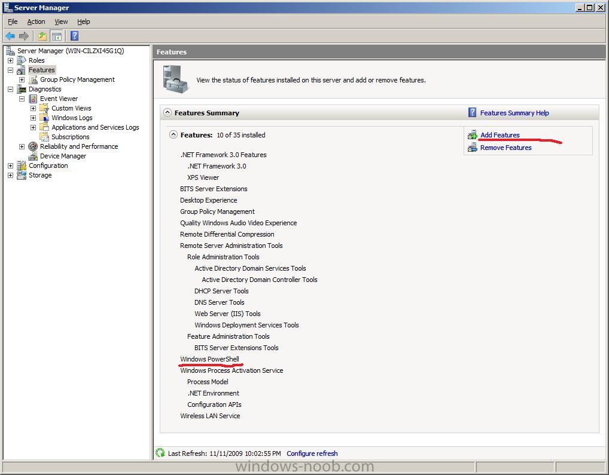The image size is (609, 475).
Task: Expand the Configuration tree node
Action: (x=11, y=166)
